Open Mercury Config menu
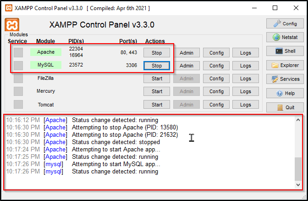 pyautogui.click(x=216, y=91)
